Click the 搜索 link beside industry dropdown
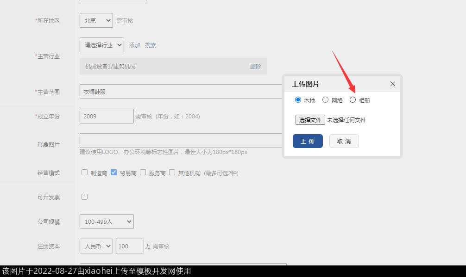 click(x=151, y=45)
